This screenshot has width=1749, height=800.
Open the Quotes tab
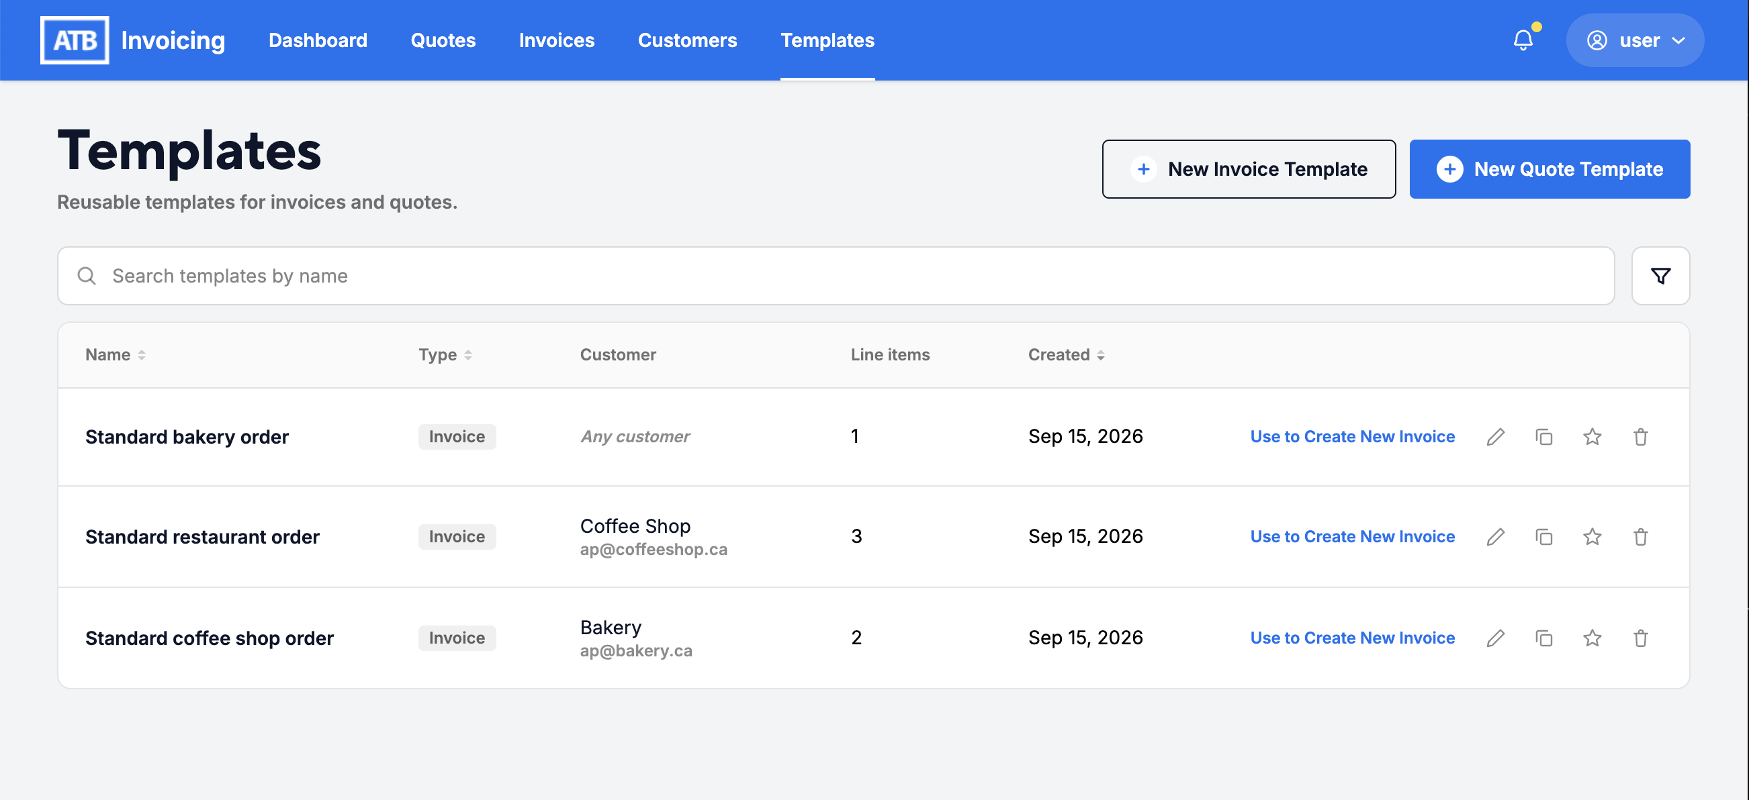click(443, 40)
